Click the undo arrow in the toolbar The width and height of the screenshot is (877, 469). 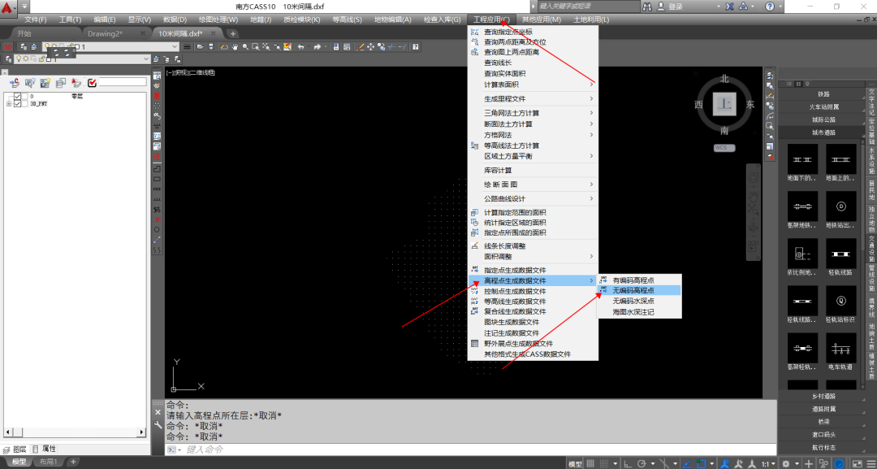pos(301,47)
